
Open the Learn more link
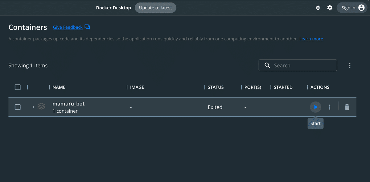pyautogui.click(x=311, y=39)
